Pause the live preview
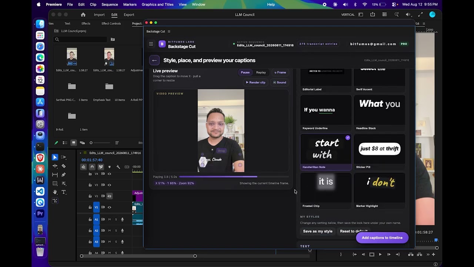Image resolution: width=474 pixels, height=267 pixels. [245, 72]
